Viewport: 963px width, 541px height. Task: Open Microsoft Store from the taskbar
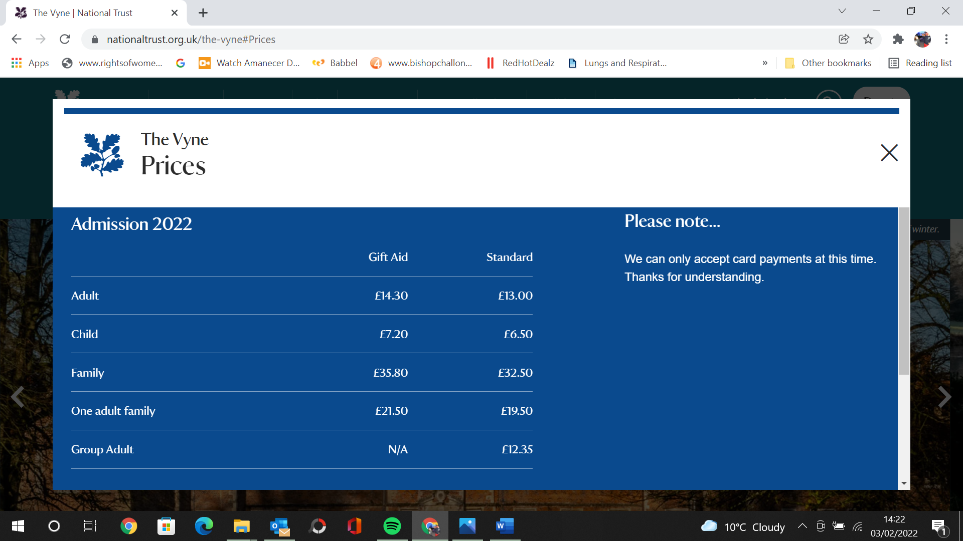166,526
